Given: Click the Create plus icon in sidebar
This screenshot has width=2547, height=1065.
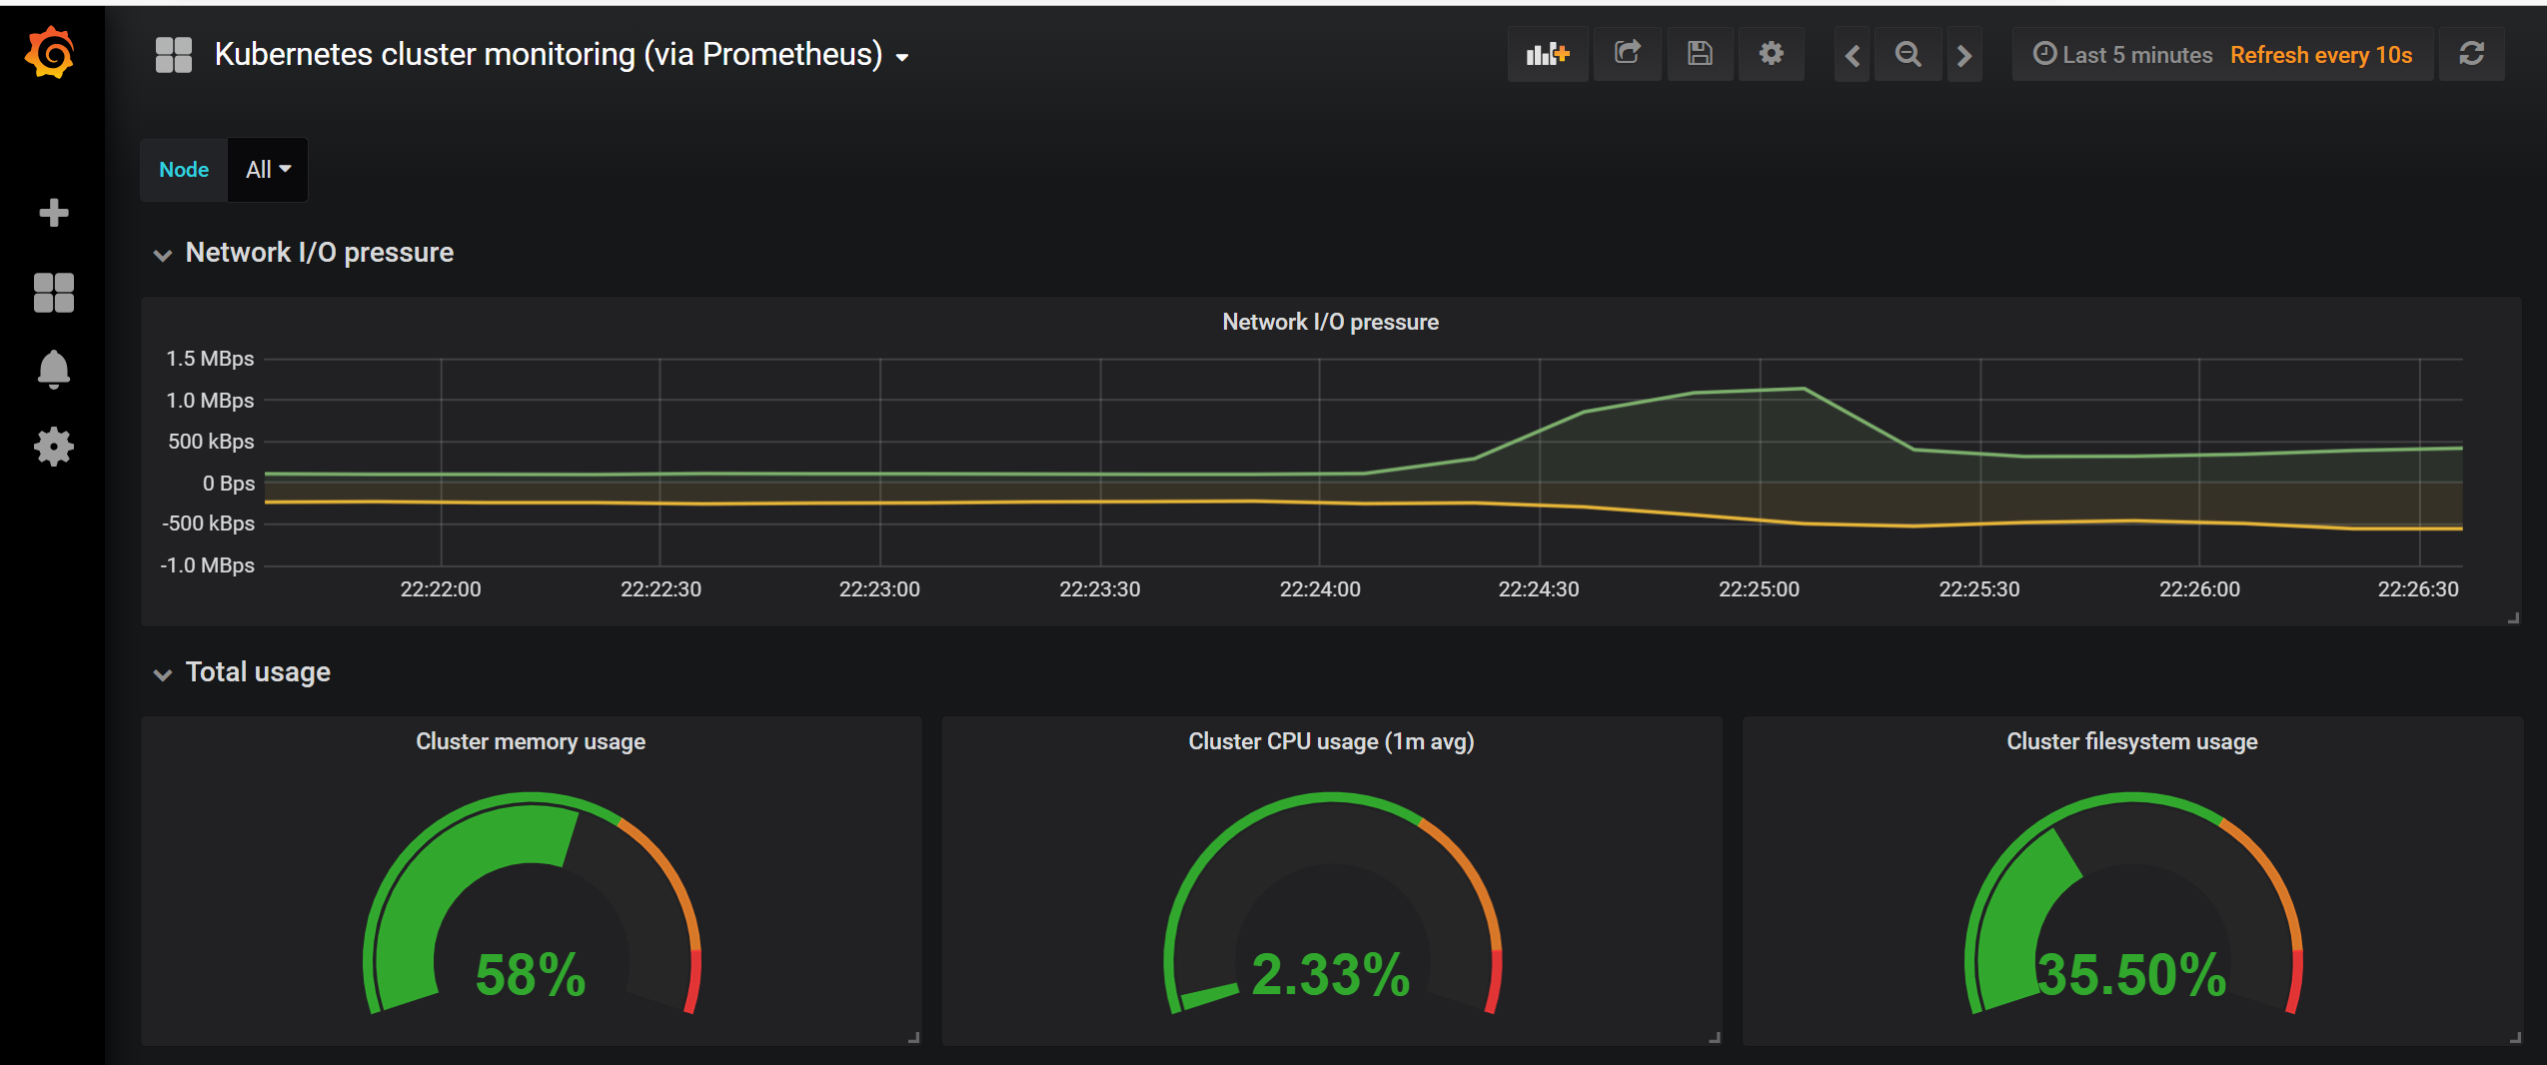Looking at the screenshot, I should [x=53, y=213].
